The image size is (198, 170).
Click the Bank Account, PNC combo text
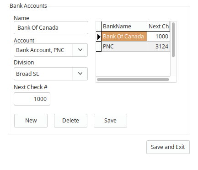tap(40, 50)
